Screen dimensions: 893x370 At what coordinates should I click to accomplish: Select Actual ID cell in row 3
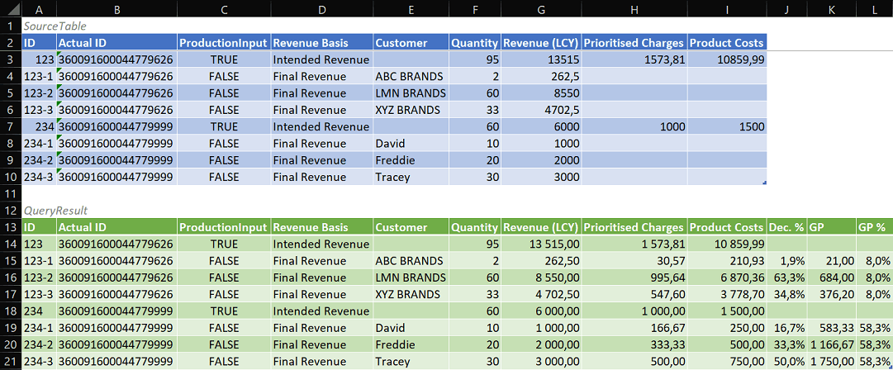[116, 59]
